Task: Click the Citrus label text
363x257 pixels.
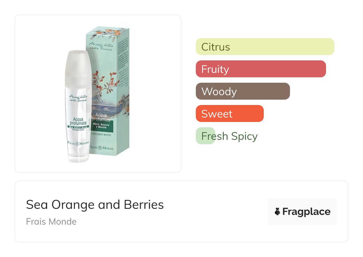Action: (x=216, y=47)
